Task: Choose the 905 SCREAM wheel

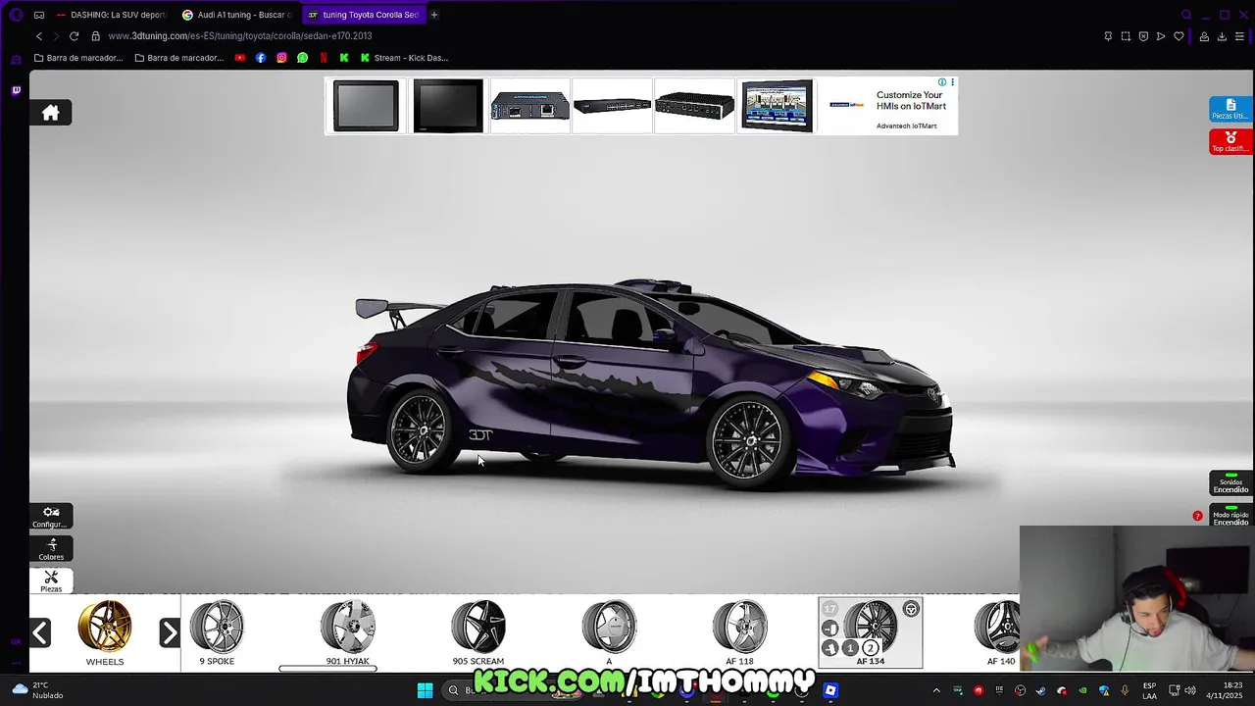Action: coord(477,633)
